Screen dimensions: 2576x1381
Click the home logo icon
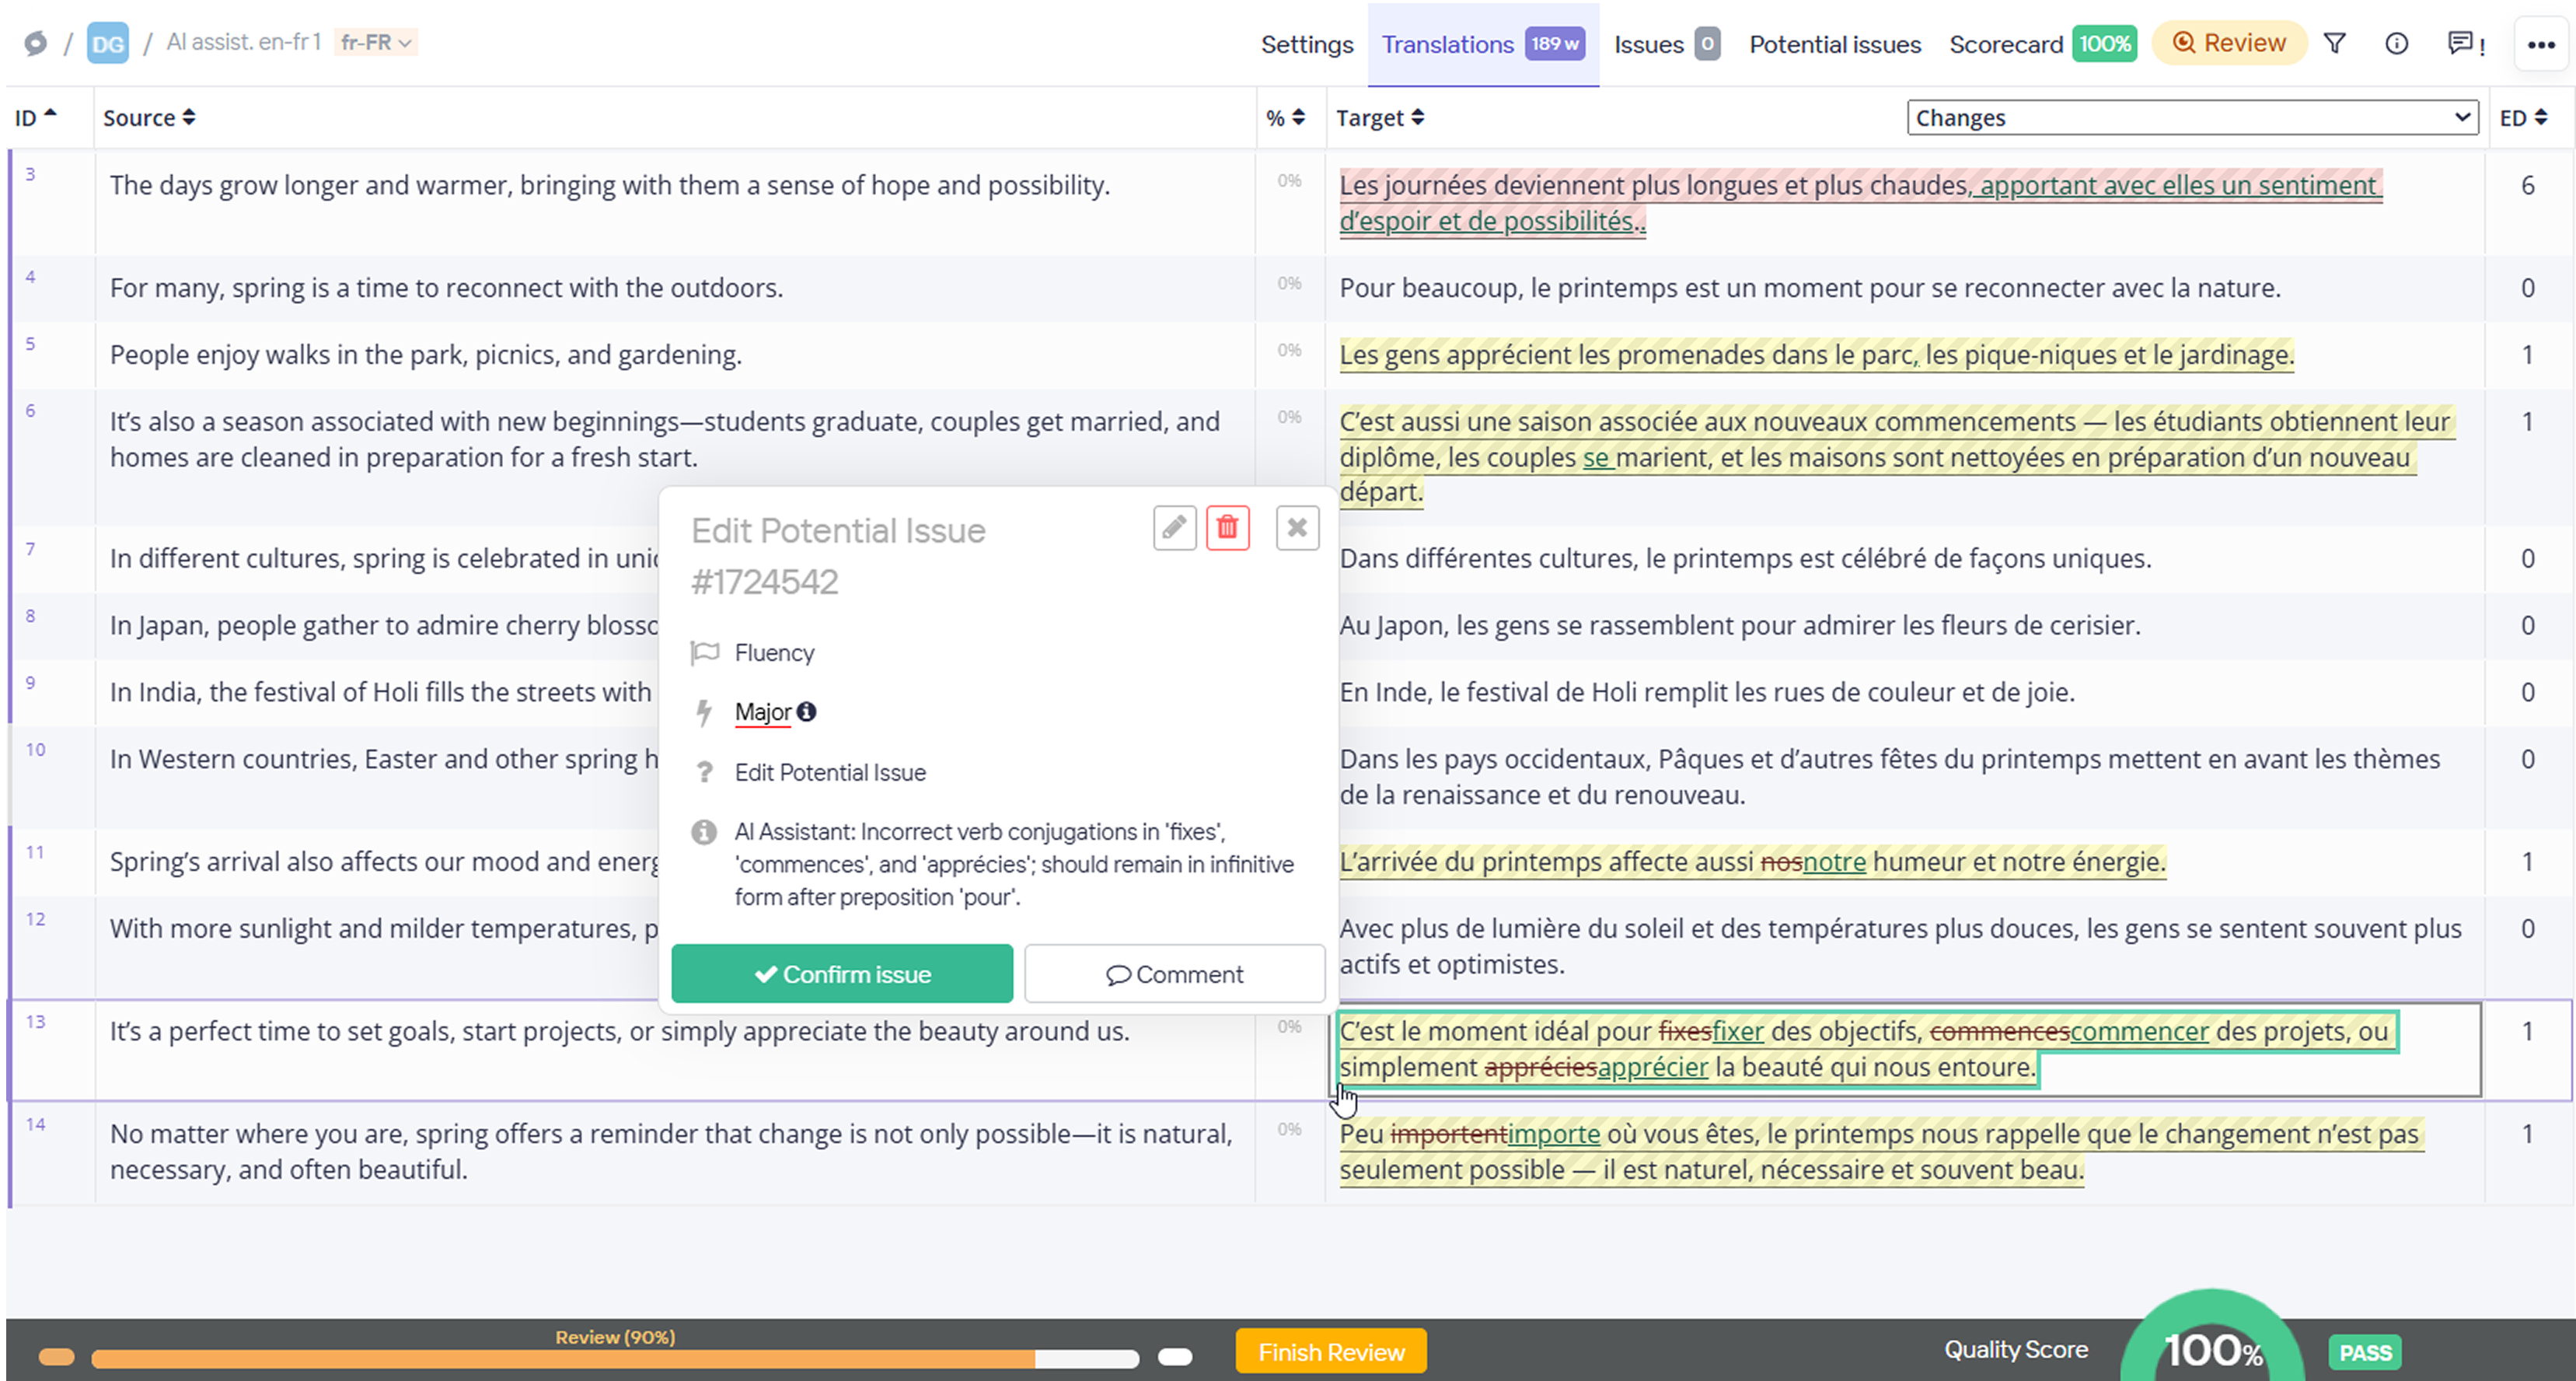35,43
